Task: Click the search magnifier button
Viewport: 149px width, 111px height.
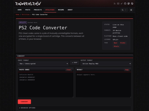Action: (124, 10)
